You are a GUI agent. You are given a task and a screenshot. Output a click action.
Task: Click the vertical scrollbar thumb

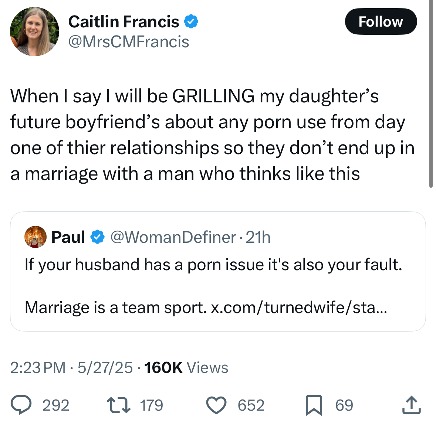click(431, 94)
